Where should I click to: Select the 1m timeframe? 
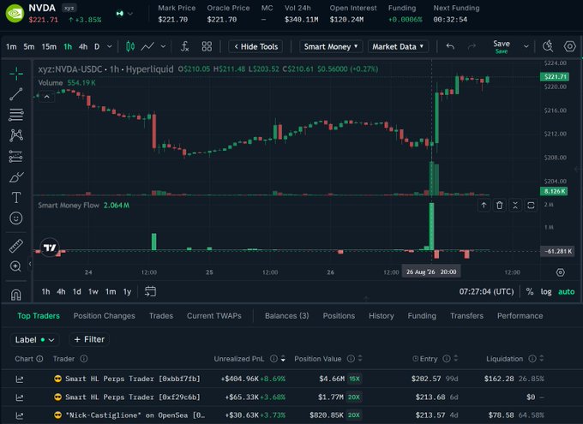tap(11, 47)
